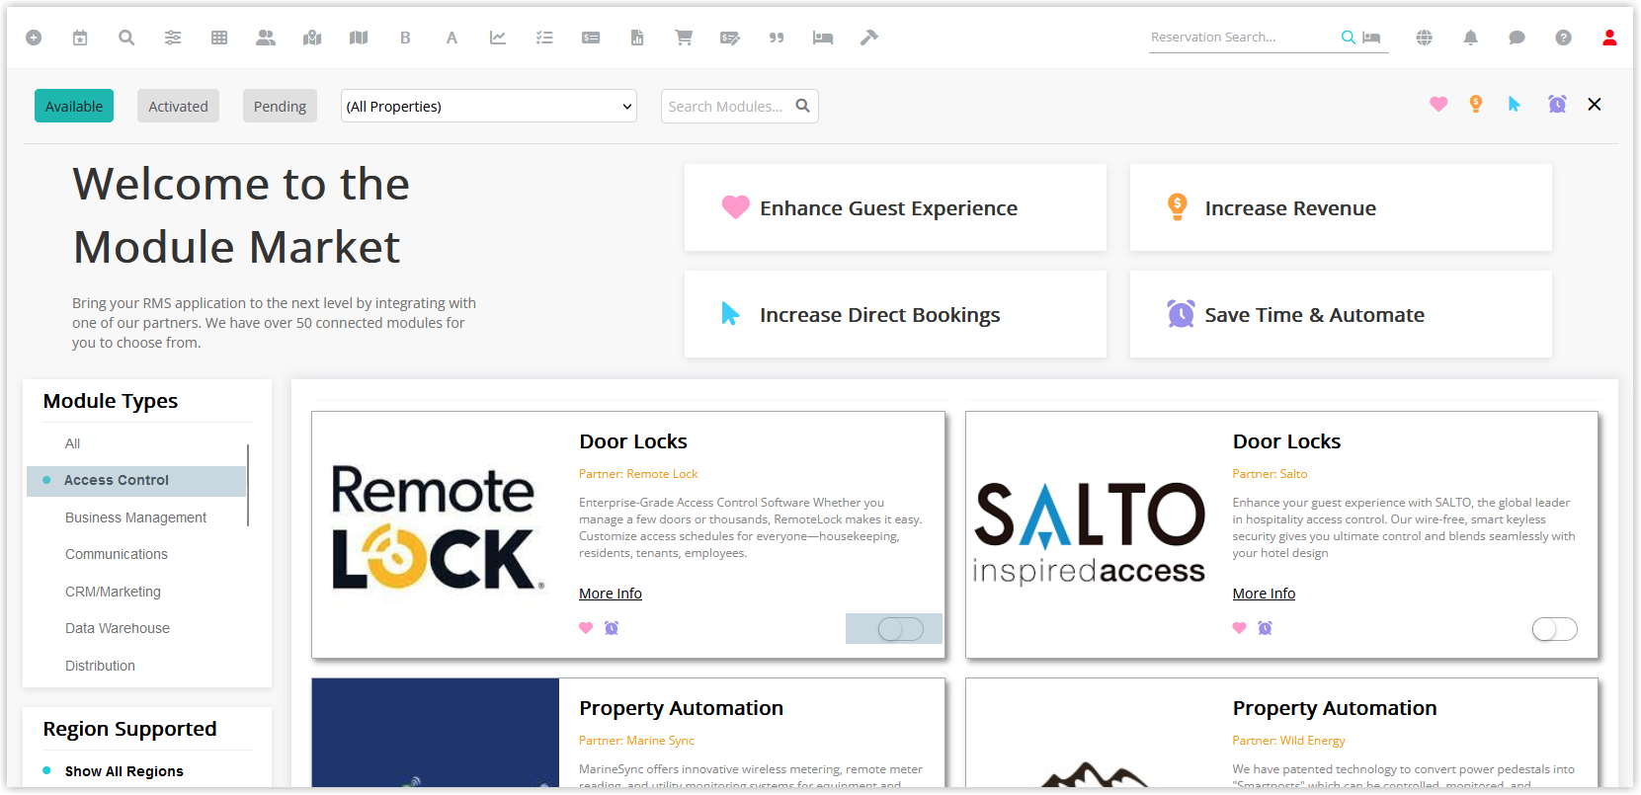Open the map with pin icon

312,38
